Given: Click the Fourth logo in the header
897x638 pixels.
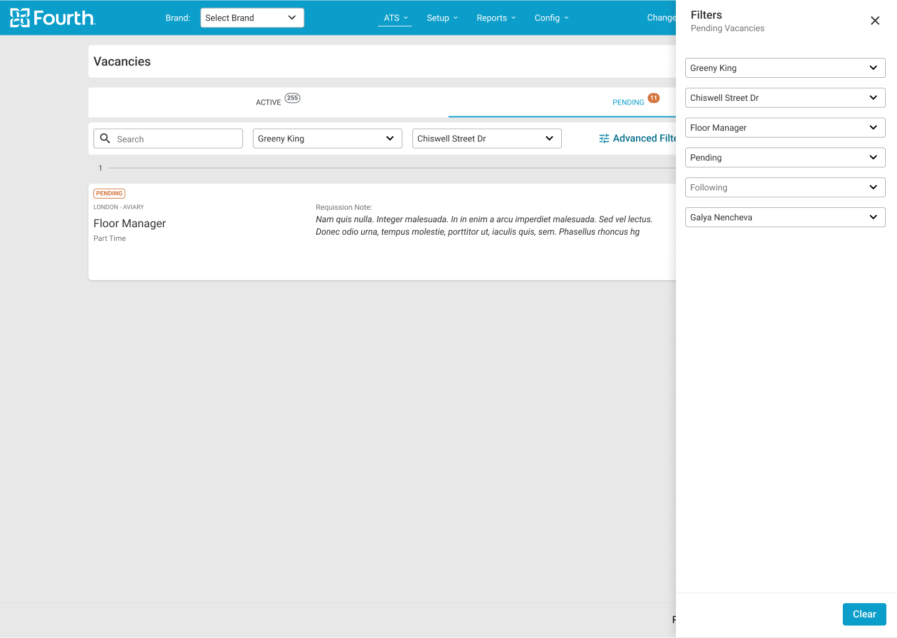Looking at the screenshot, I should pos(53,17).
